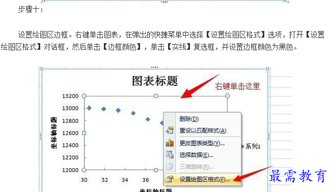
Task: Click chart's top-edge dotted sizing handle
Action: click(154, 68)
